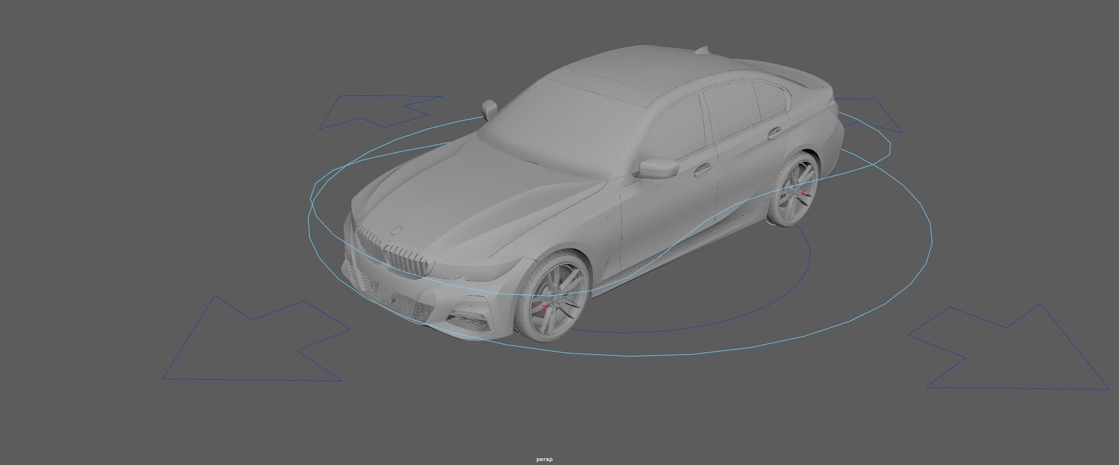The width and height of the screenshot is (1119, 465).
Task: Select the arrow control in front of the car
Action: coord(256,339)
